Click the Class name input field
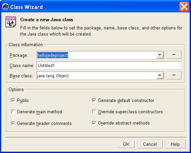 109,65
